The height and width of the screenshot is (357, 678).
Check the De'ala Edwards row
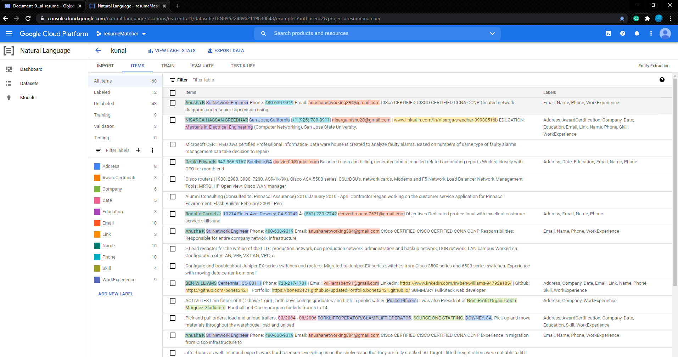coord(173,162)
